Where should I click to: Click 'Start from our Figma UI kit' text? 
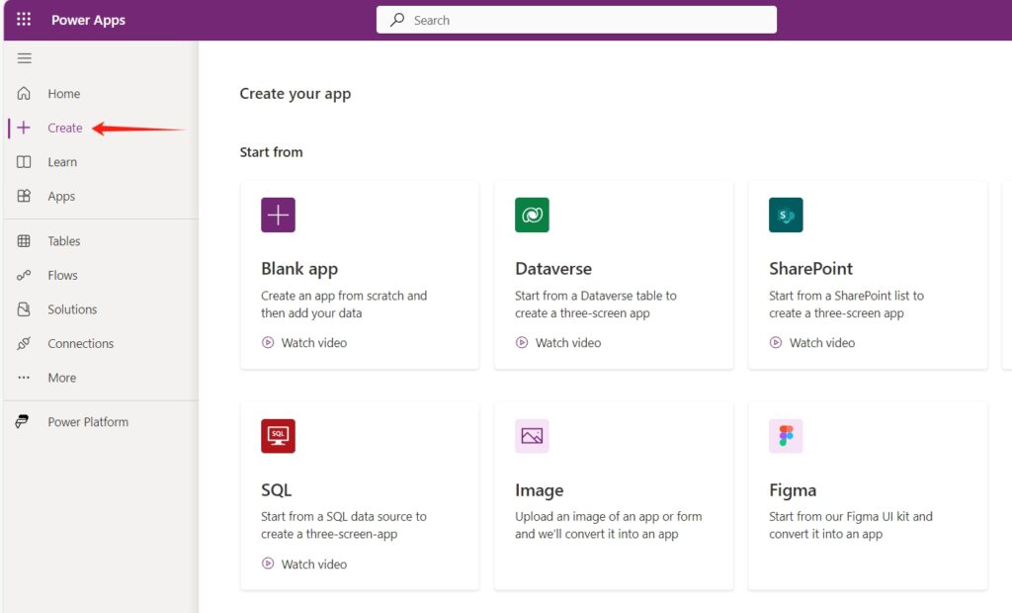coord(851,525)
